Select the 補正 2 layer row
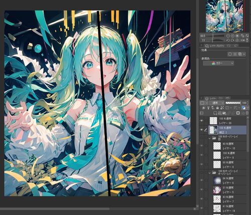 227,130
